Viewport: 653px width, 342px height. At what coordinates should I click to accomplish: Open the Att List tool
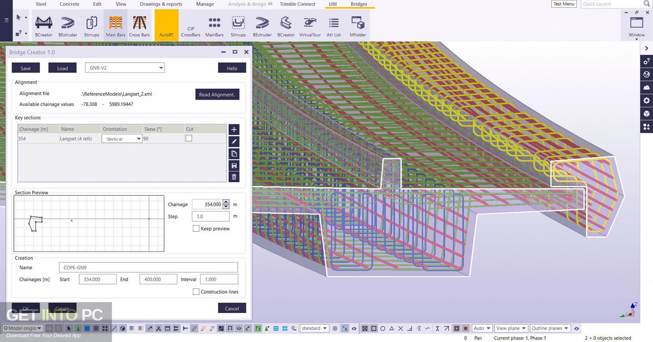[x=334, y=26]
